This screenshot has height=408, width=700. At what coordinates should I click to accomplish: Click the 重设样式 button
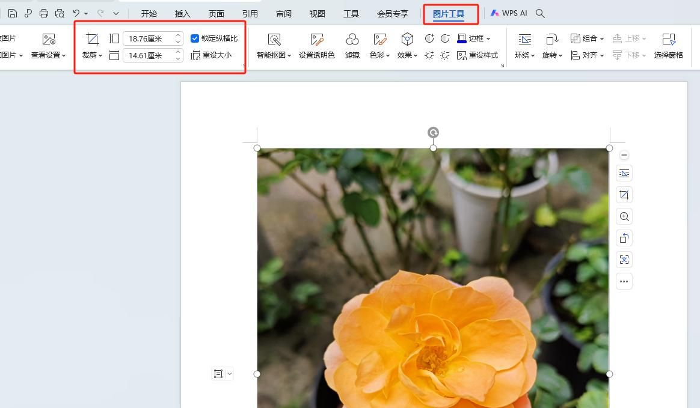coord(477,55)
